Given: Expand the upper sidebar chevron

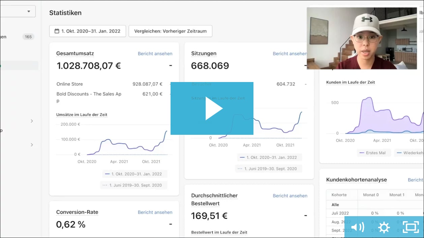Looking at the screenshot, I should pos(32,121).
